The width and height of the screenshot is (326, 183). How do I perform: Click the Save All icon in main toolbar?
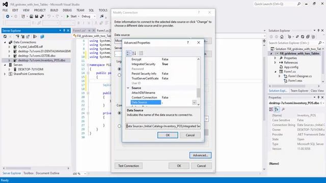[42, 16]
